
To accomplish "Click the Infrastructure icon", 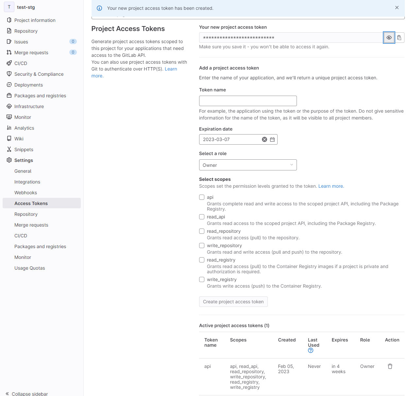I will [9, 106].
